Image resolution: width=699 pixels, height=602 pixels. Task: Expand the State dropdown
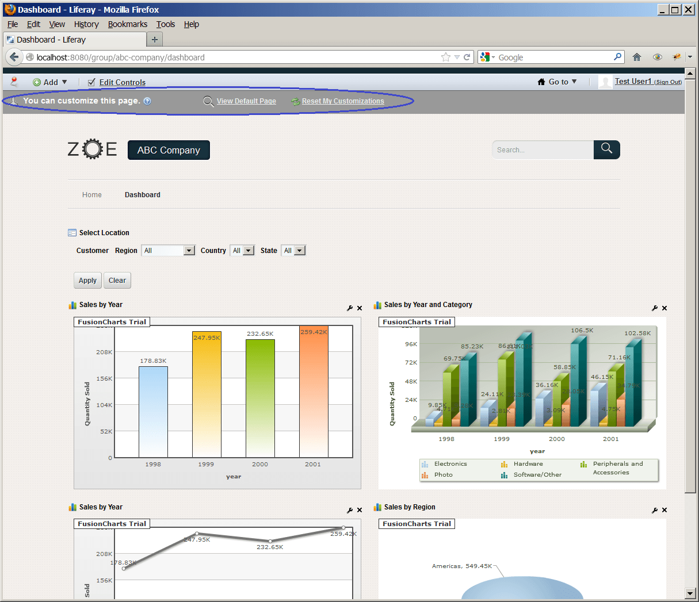(299, 251)
